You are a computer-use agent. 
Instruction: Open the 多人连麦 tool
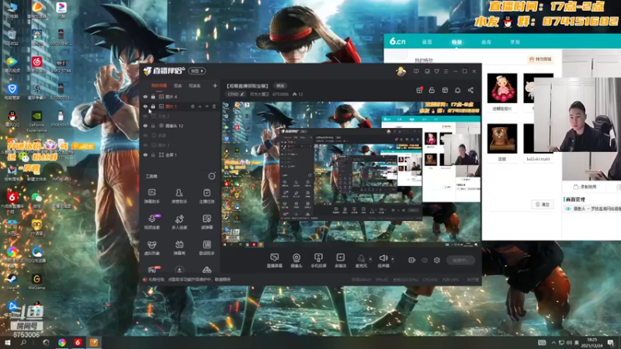tap(179, 222)
